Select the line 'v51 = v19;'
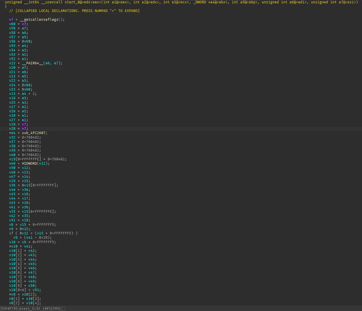 coord(20,220)
